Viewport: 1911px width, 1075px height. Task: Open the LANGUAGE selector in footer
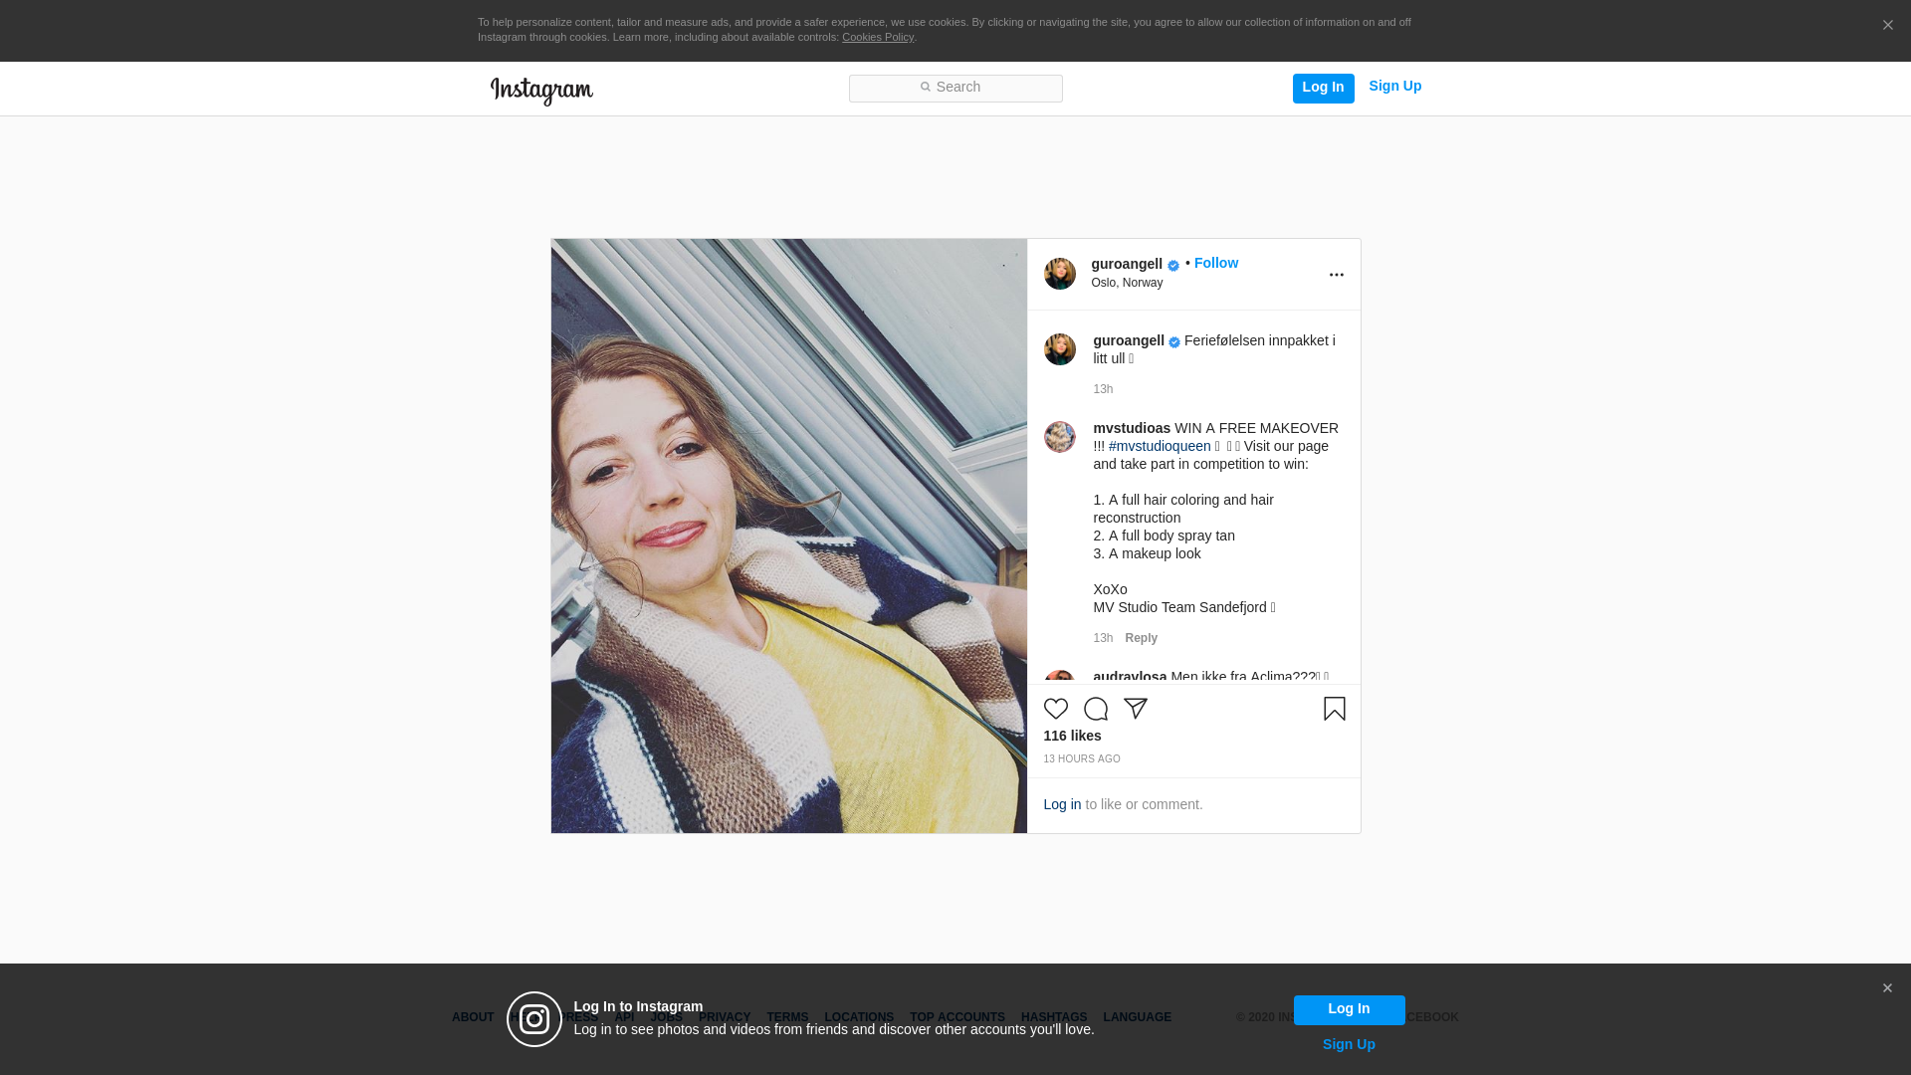tap(1137, 1017)
